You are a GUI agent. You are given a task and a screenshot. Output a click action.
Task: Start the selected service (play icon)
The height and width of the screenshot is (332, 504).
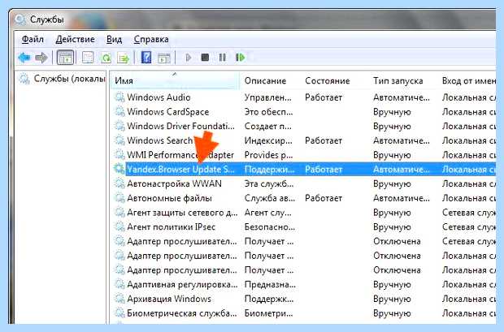tap(189, 58)
